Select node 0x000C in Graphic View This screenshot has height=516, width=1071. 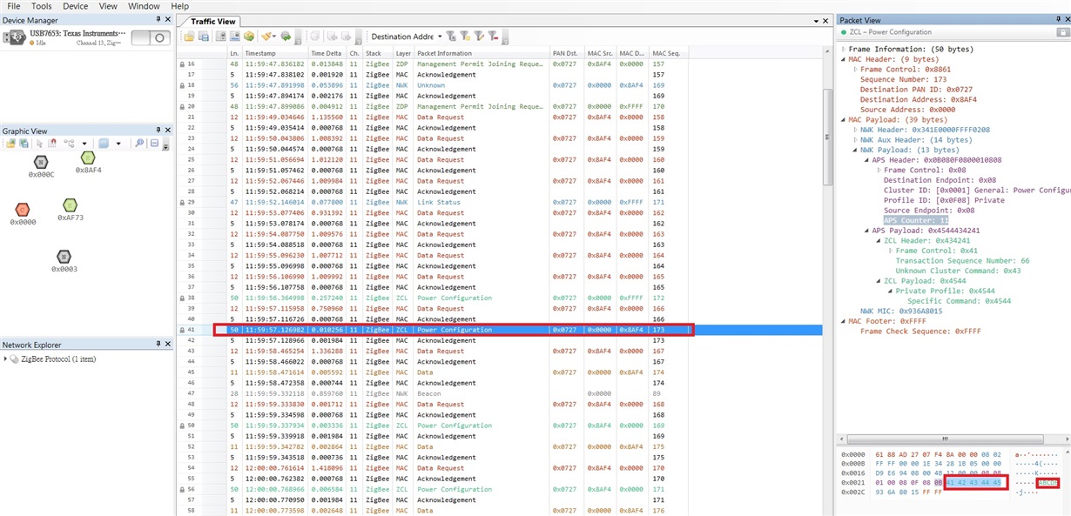click(x=40, y=162)
